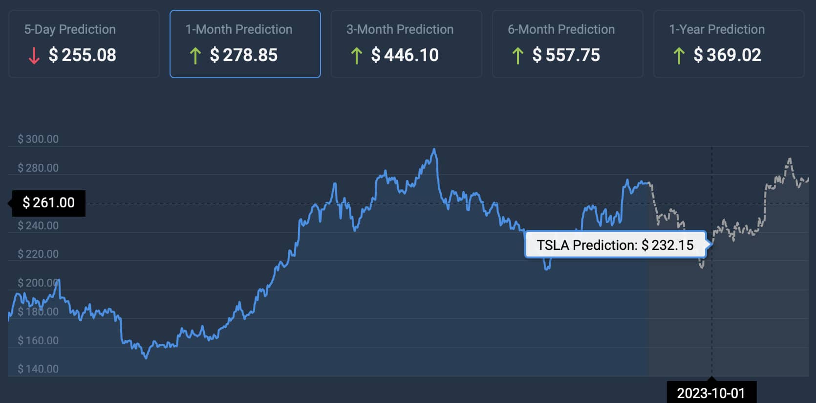Viewport: 816px width, 403px height.
Task: Show the 1-Year Prediction tab
Action: pyautogui.click(x=729, y=44)
